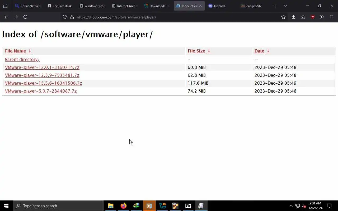Open the orange media player taskbar icon
Image resolution: width=338 pixels, height=211 pixels.
pyautogui.click(x=149, y=206)
